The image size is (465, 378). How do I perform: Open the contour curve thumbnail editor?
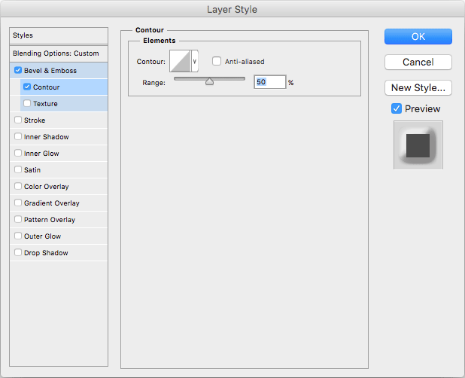coord(180,61)
